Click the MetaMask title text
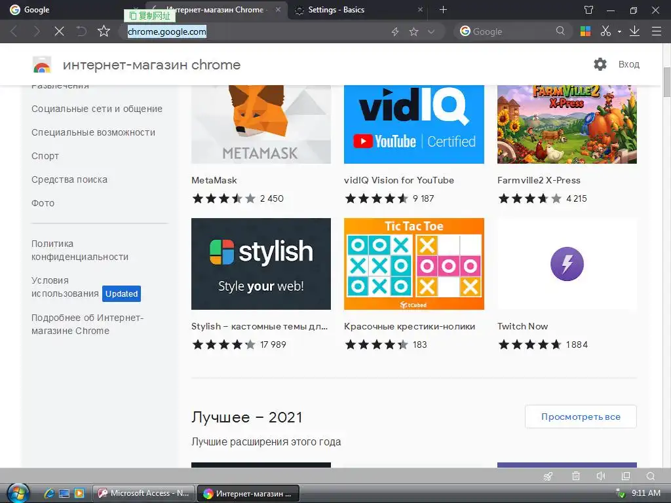 [214, 180]
